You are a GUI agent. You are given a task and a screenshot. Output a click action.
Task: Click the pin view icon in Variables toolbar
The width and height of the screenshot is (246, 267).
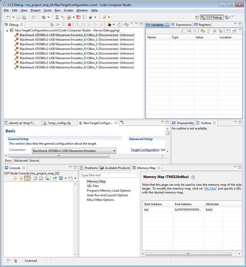(234, 31)
